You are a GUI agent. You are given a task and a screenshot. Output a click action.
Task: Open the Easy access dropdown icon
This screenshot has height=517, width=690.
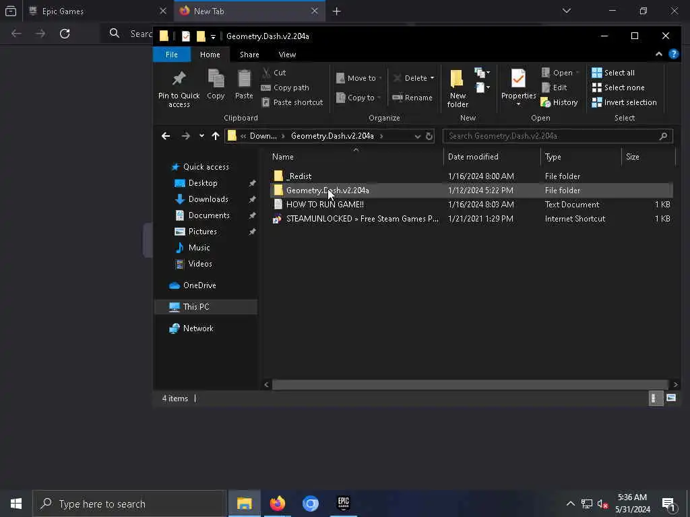pos(482,88)
